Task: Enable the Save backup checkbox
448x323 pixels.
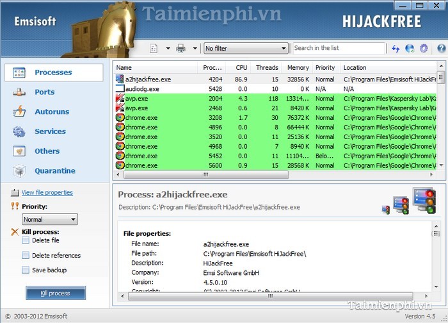Action: (26, 270)
